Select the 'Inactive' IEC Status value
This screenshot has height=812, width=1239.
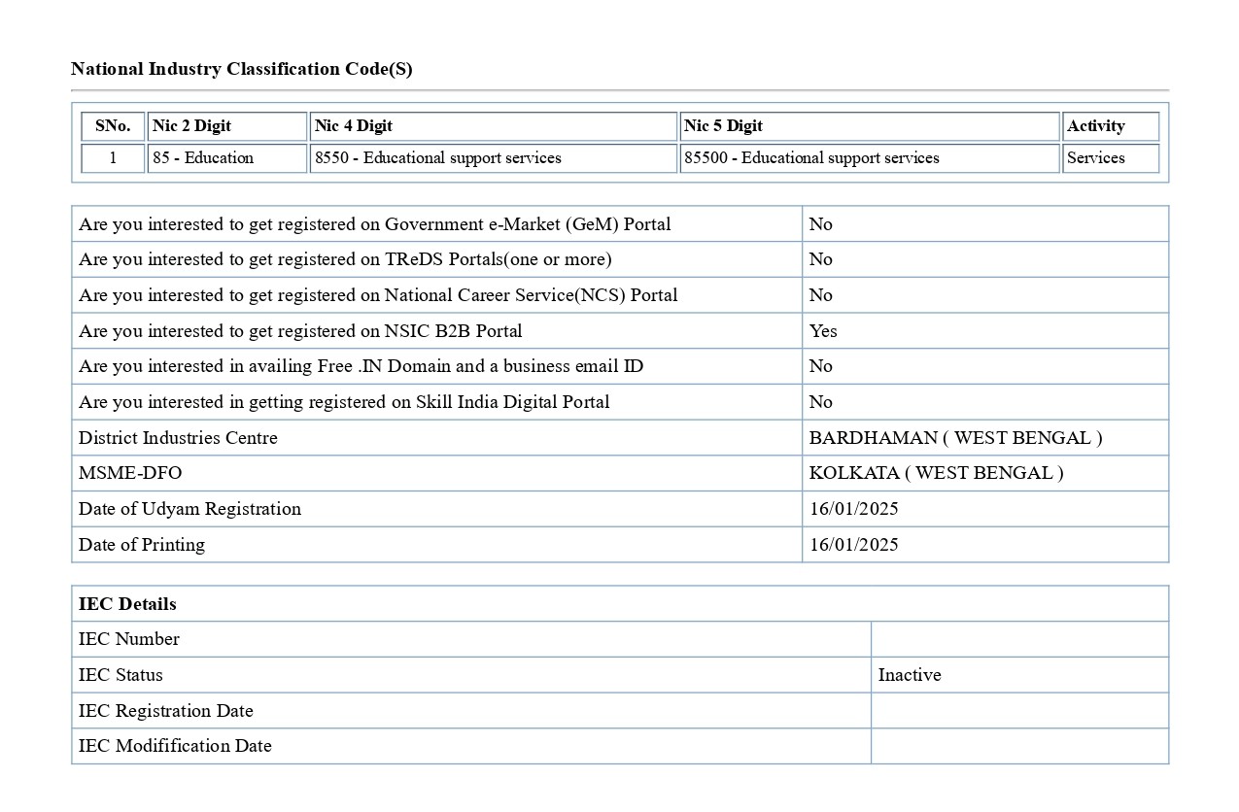(910, 675)
